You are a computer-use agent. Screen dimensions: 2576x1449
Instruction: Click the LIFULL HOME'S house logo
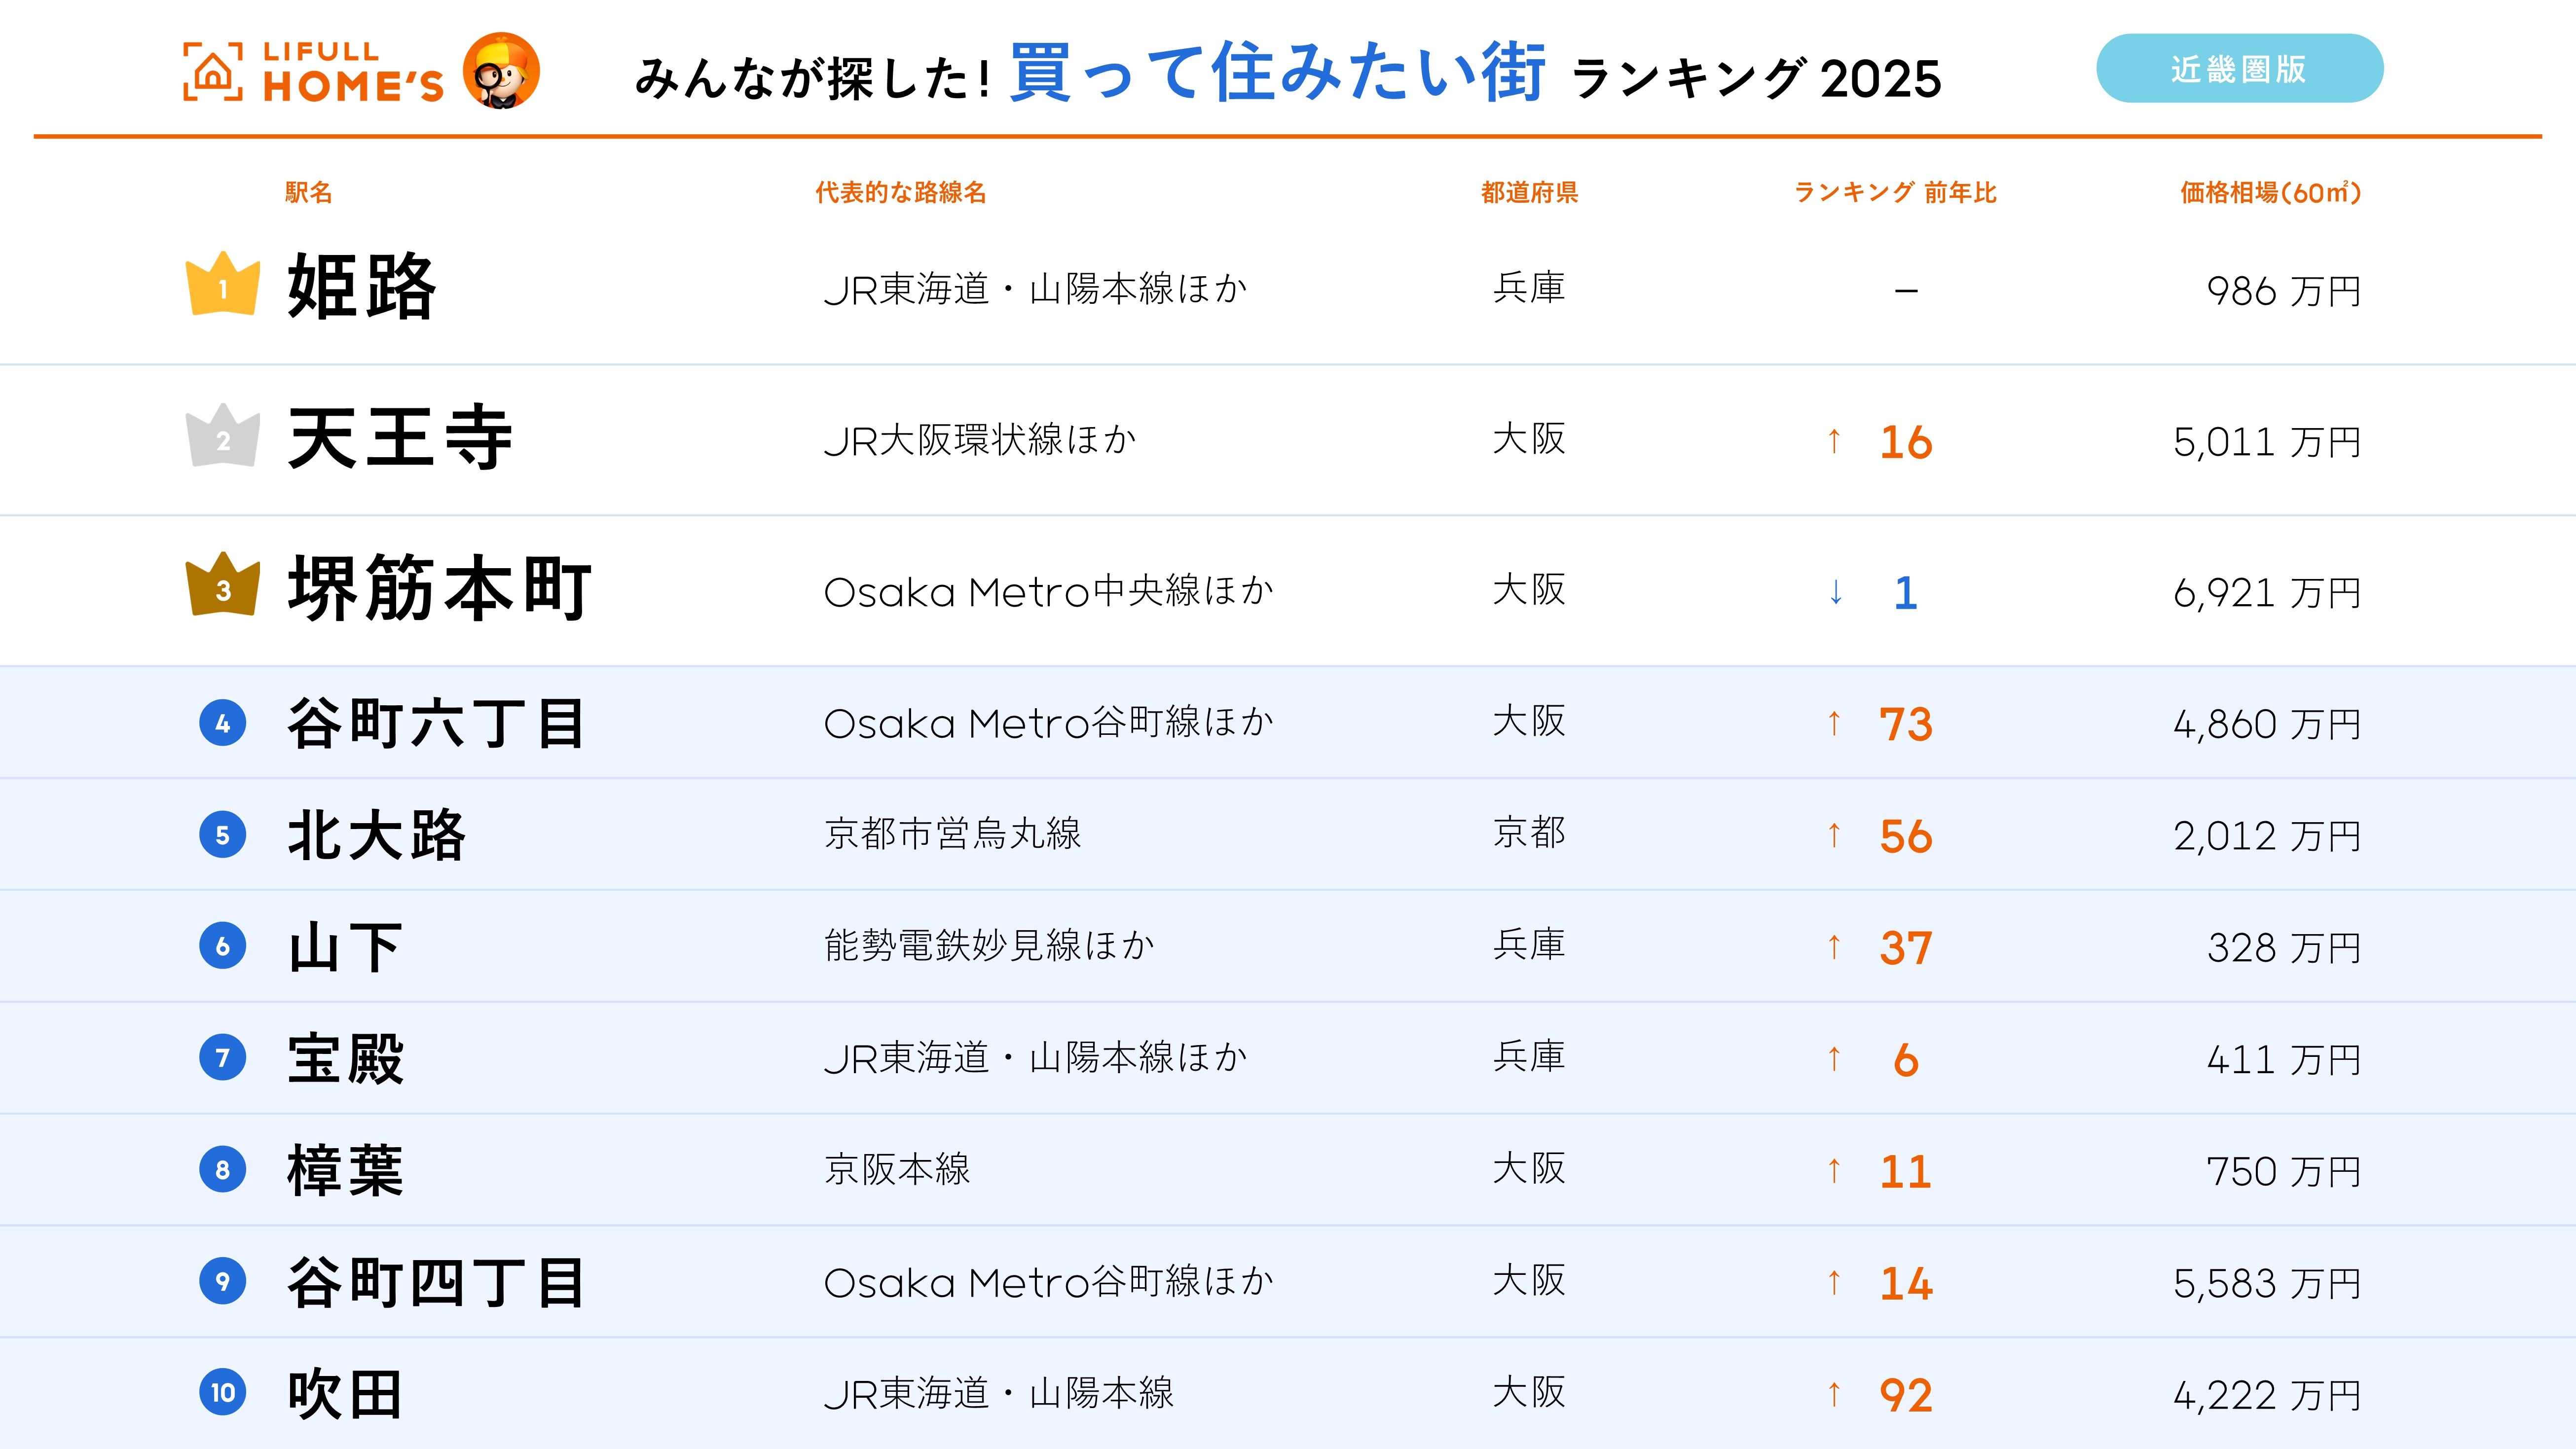click(x=213, y=72)
